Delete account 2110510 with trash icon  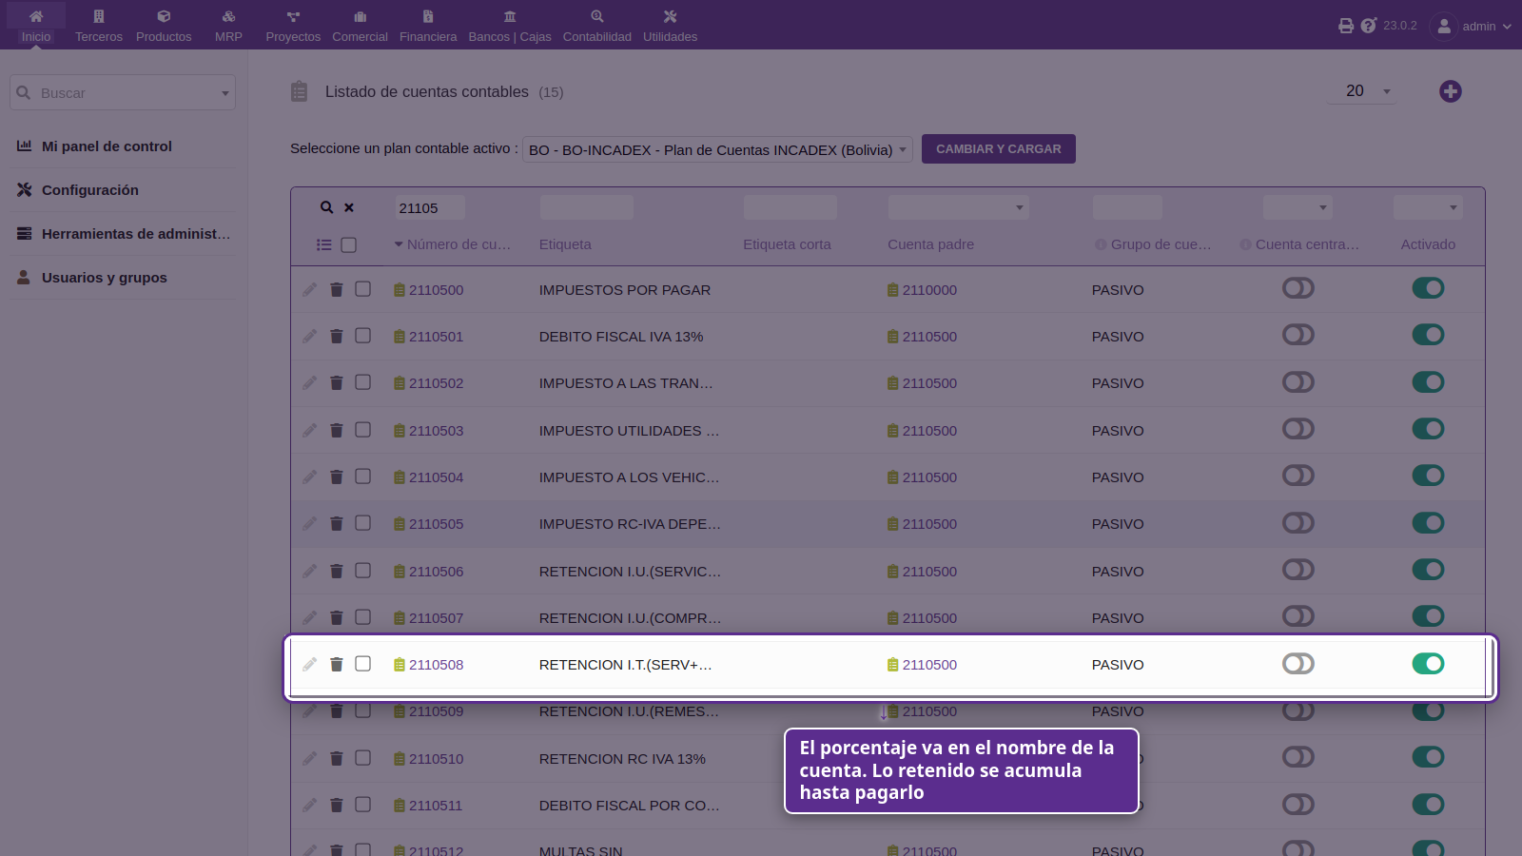click(336, 758)
